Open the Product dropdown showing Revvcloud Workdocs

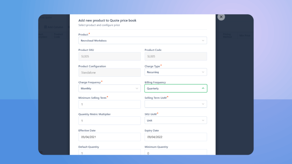(x=143, y=40)
